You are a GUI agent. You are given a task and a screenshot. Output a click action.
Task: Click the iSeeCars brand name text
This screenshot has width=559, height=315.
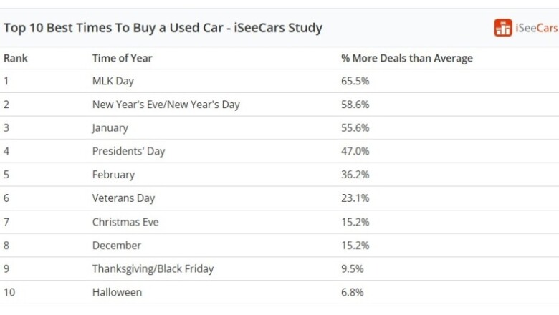point(536,28)
